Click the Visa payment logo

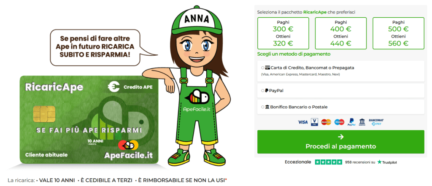pos(303,122)
